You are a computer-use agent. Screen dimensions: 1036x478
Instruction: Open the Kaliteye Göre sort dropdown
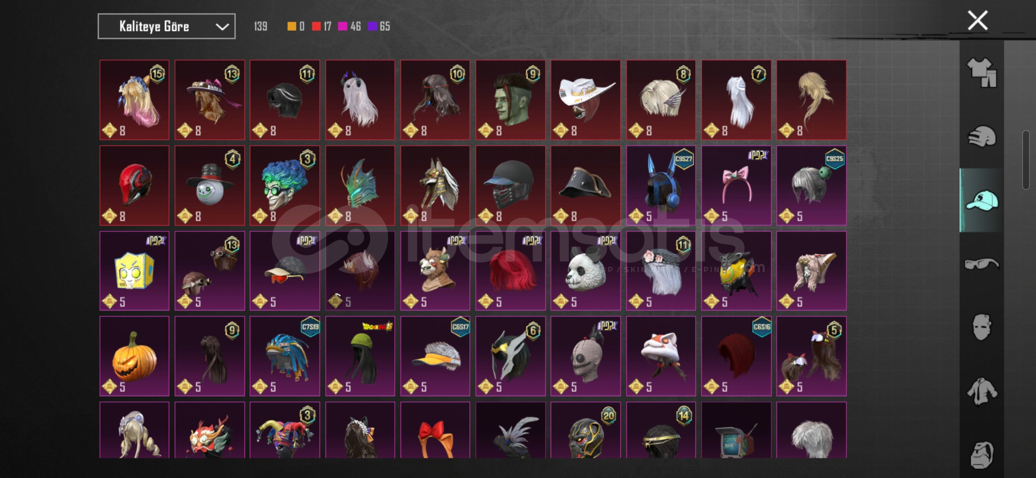[166, 27]
